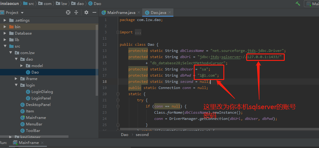The image size is (319, 148).
Task: Open MenuBar class in tree
Action: coord(34,124)
